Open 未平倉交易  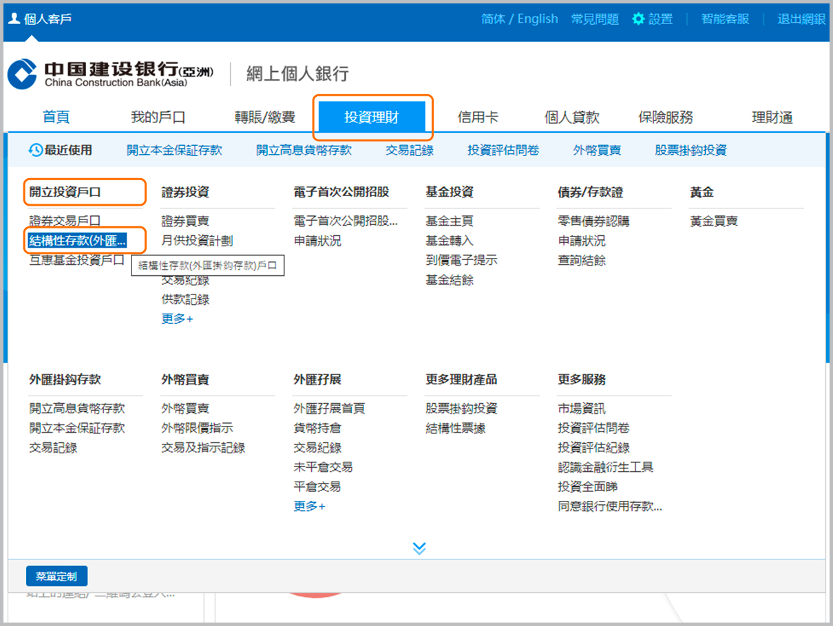coord(323,467)
